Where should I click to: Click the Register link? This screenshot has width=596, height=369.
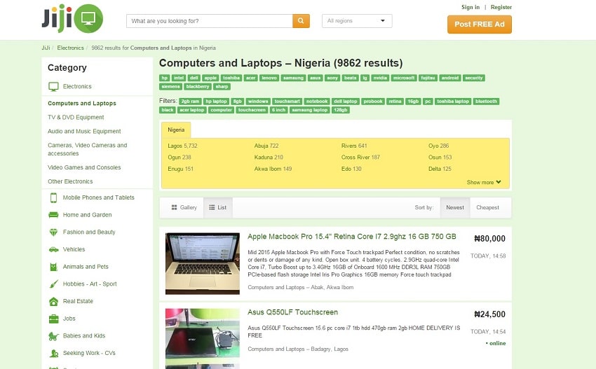(x=501, y=7)
